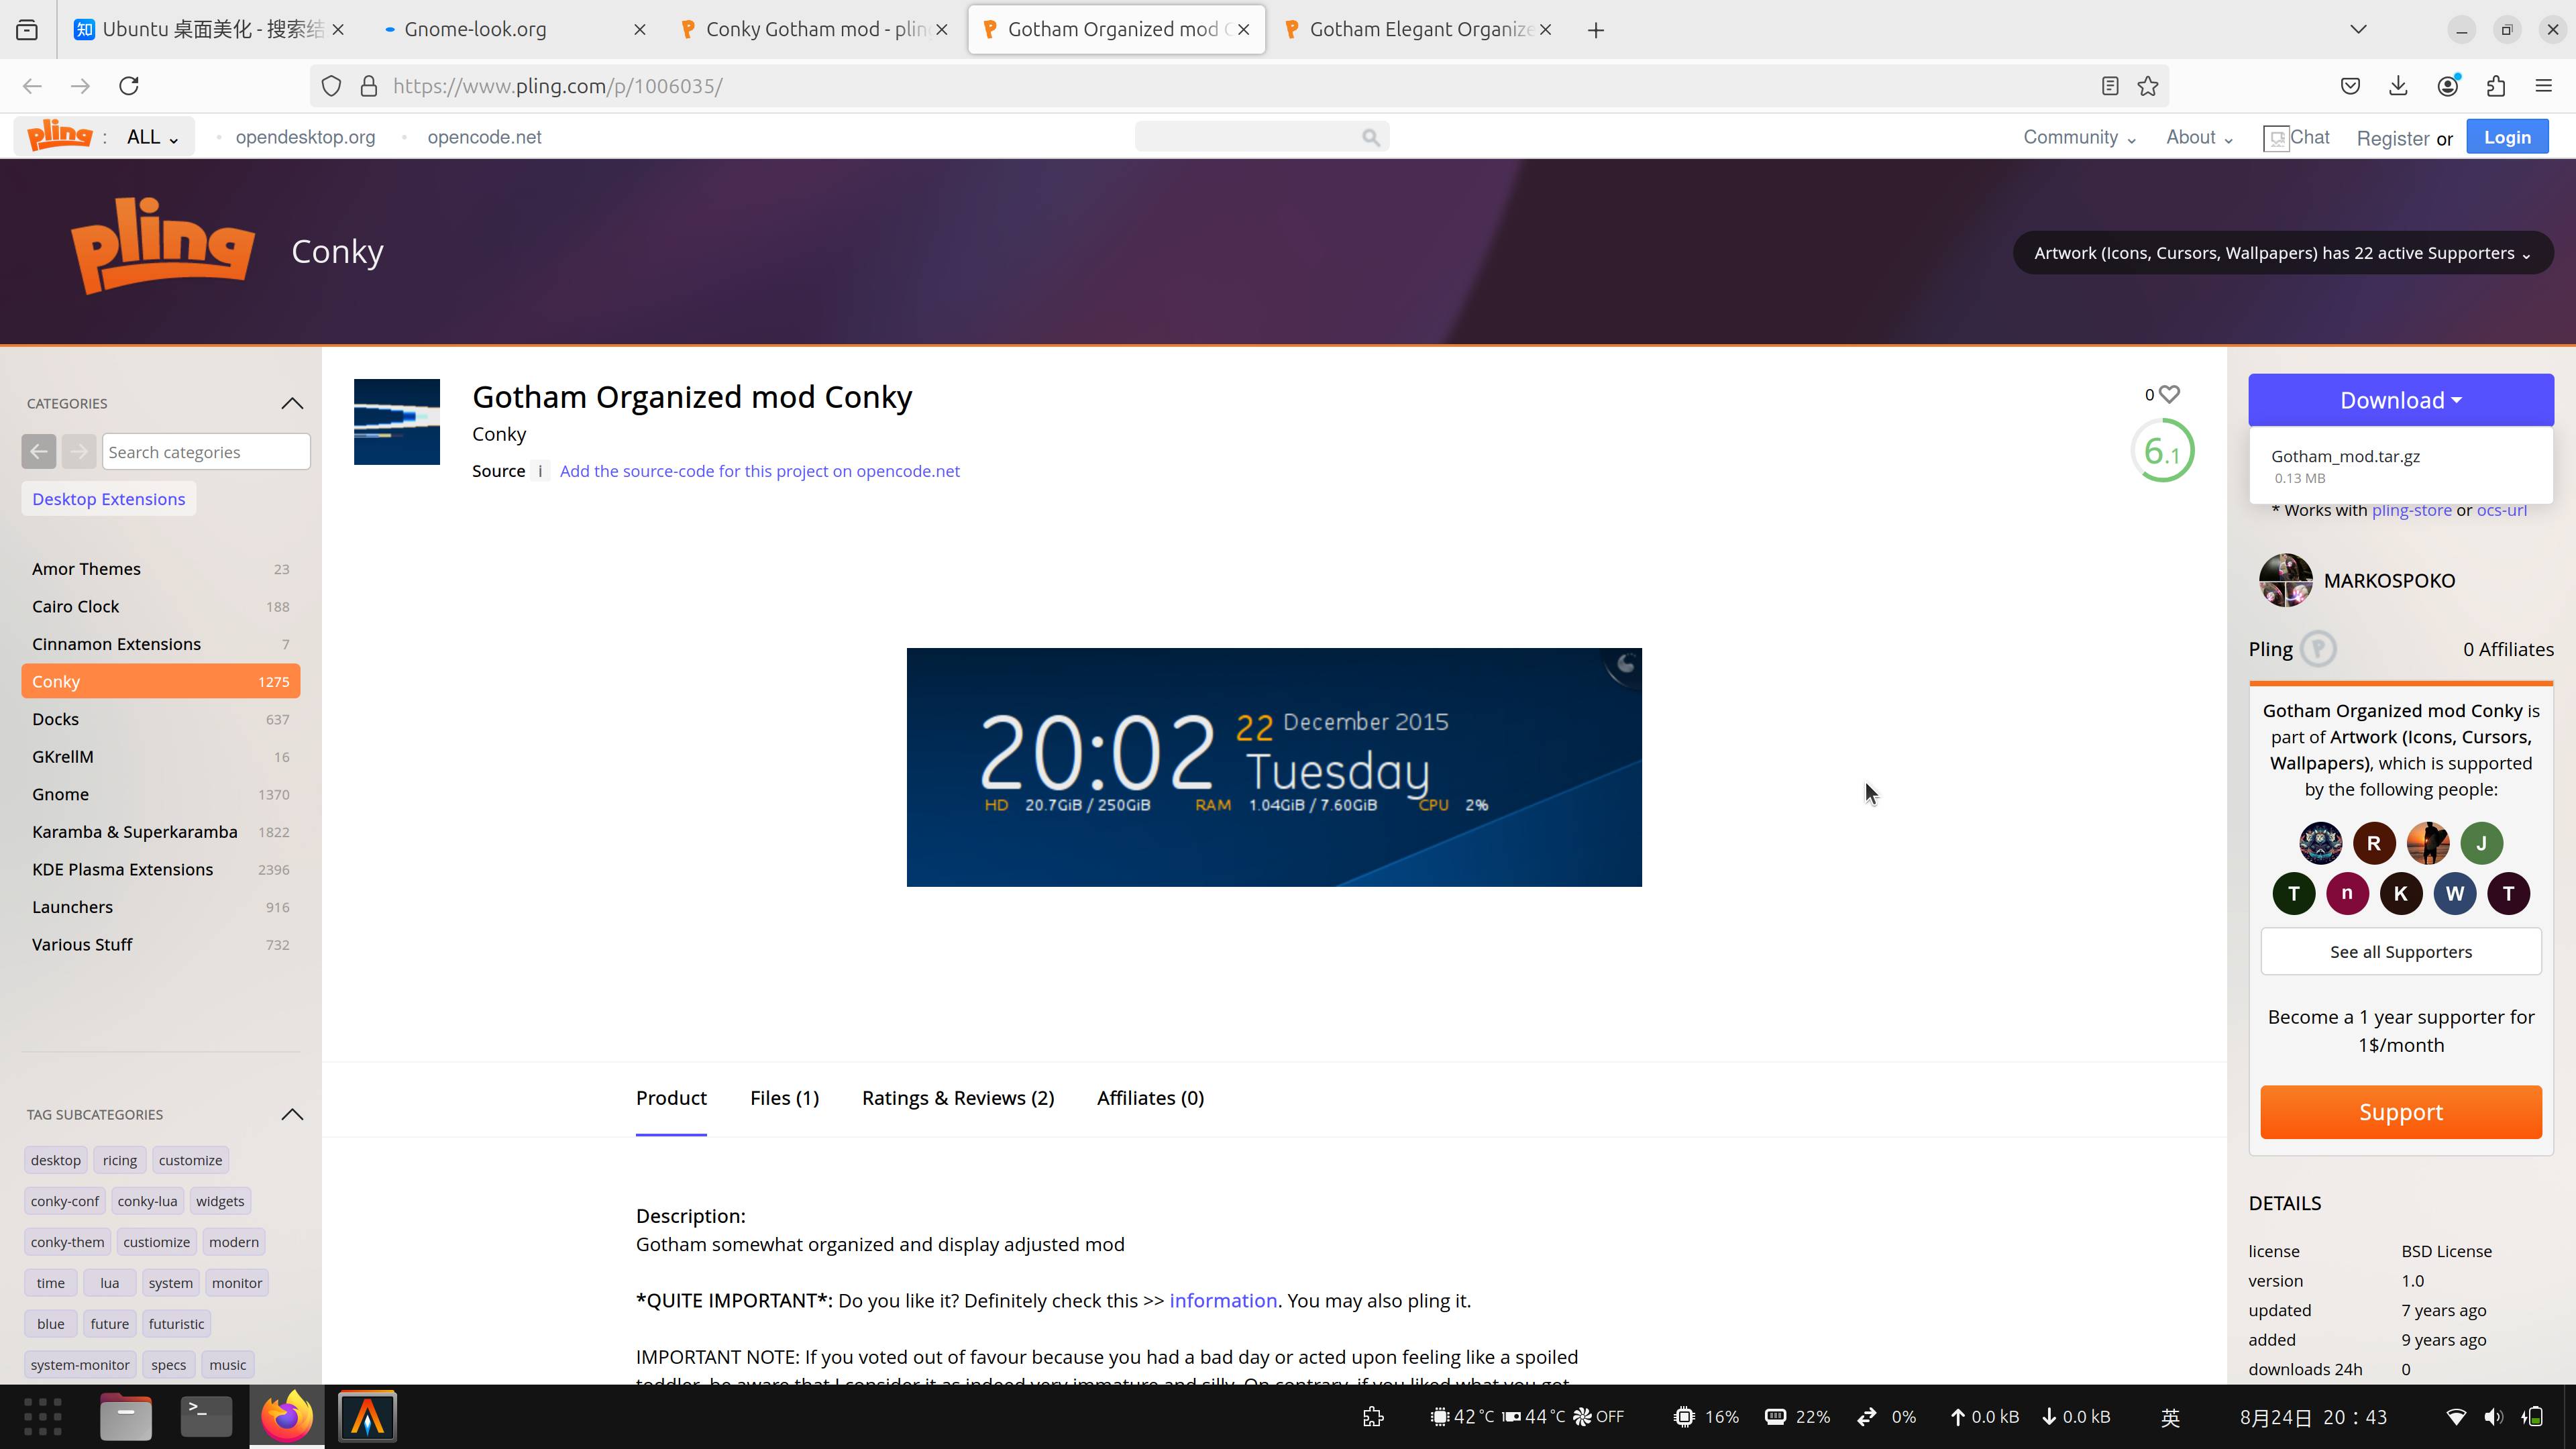Click the conky-lua tag
The height and width of the screenshot is (1449, 2576).
click(147, 1201)
